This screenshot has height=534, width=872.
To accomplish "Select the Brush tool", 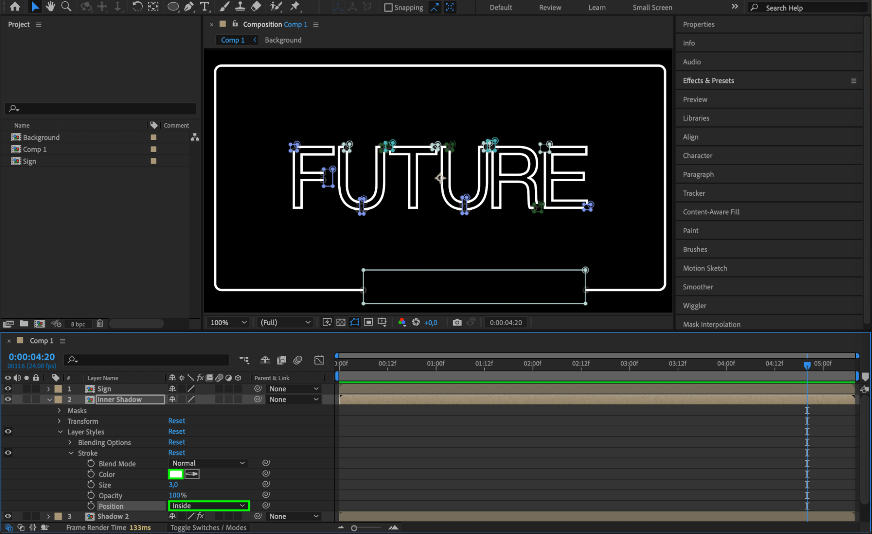I will (224, 7).
